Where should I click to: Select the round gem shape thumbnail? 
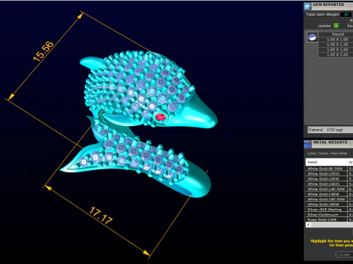(x=313, y=37)
